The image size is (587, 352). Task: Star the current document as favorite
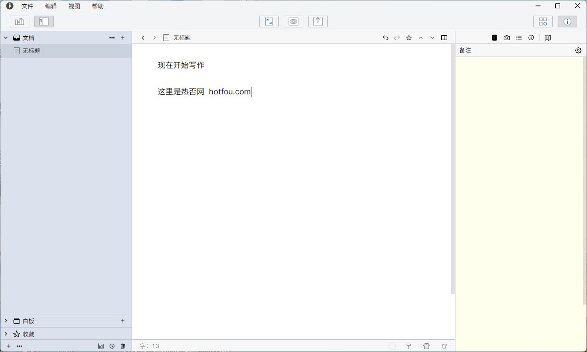pyautogui.click(x=409, y=38)
